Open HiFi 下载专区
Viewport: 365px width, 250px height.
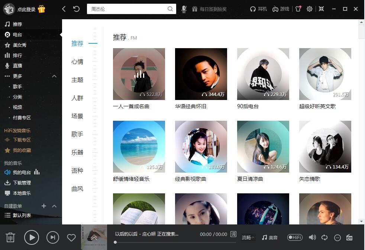point(22,140)
